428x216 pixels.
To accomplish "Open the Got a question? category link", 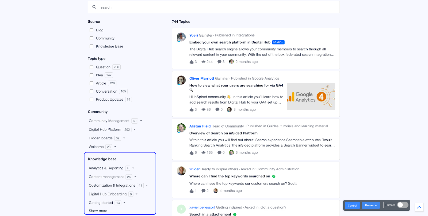I will click(273, 207).
